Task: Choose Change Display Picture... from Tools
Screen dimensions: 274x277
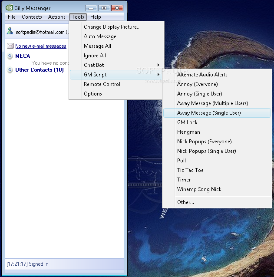Action: click(x=116, y=27)
